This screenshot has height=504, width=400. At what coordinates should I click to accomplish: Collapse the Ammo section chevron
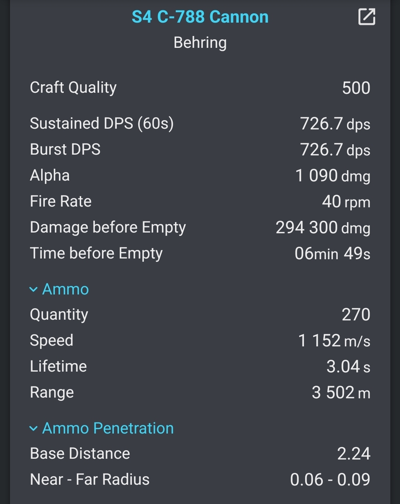33,289
